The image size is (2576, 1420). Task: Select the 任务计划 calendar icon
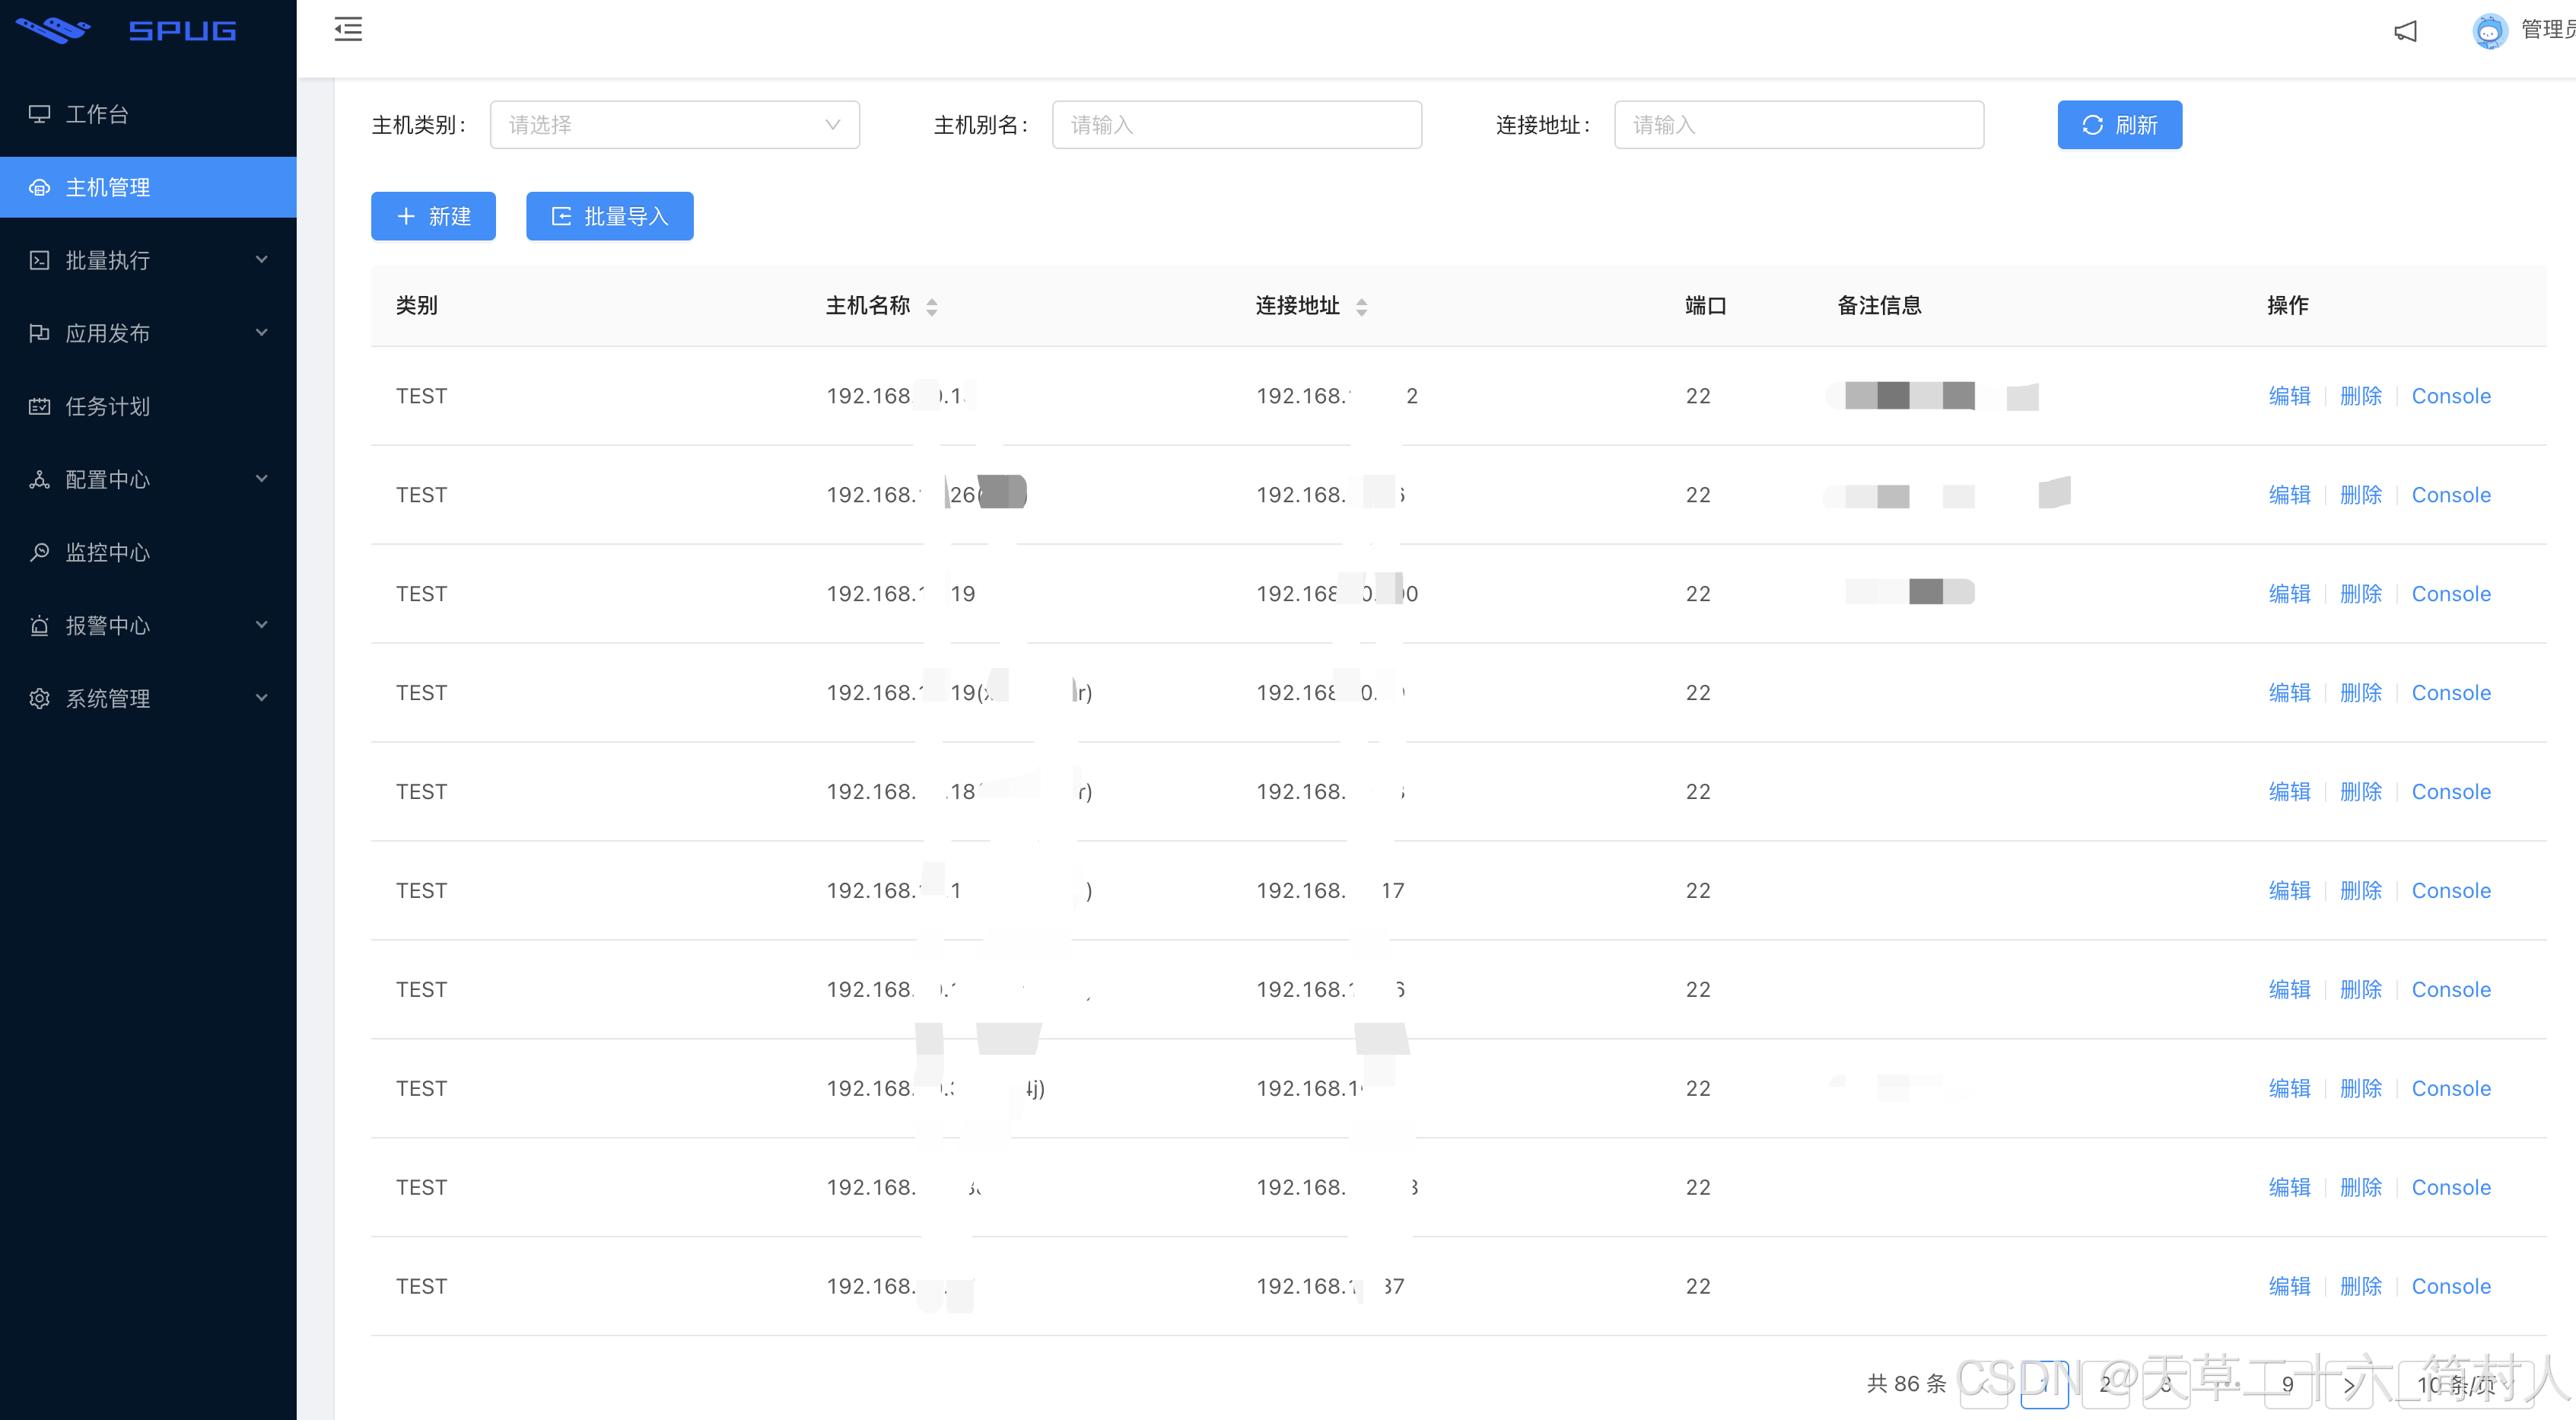[x=40, y=406]
